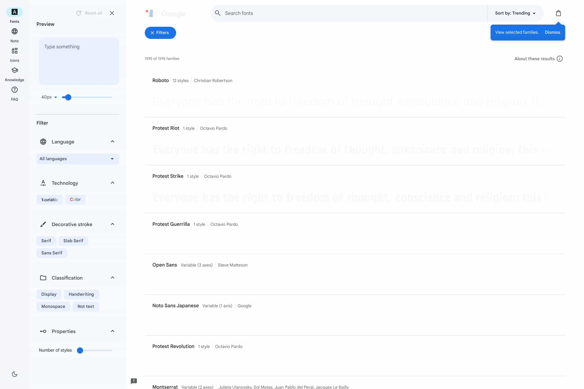Open the All languages dropdown
This screenshot has height=389, width=584.
pyautogui.click(x=78, y=159)
